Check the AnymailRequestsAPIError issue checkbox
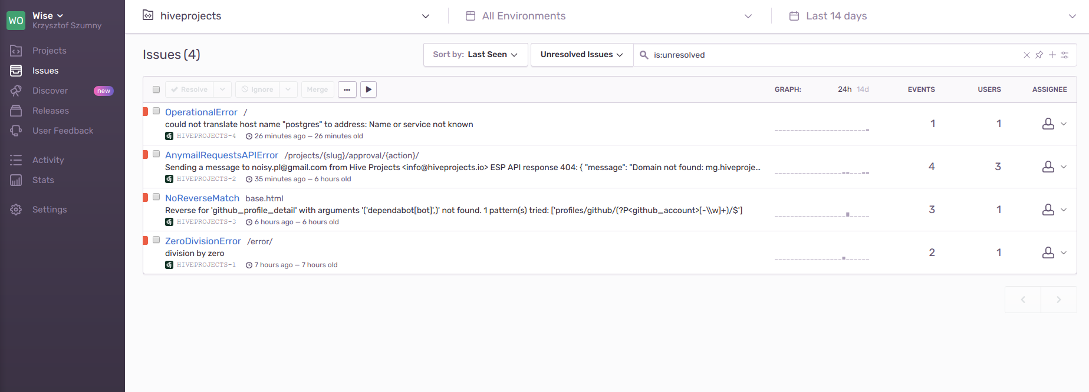This screenshot has width=1089, height=392. pyautogui.click(x=156, y=154)
